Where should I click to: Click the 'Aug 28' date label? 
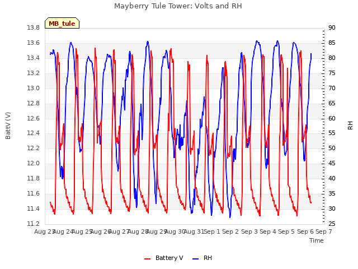coord(138,232)
